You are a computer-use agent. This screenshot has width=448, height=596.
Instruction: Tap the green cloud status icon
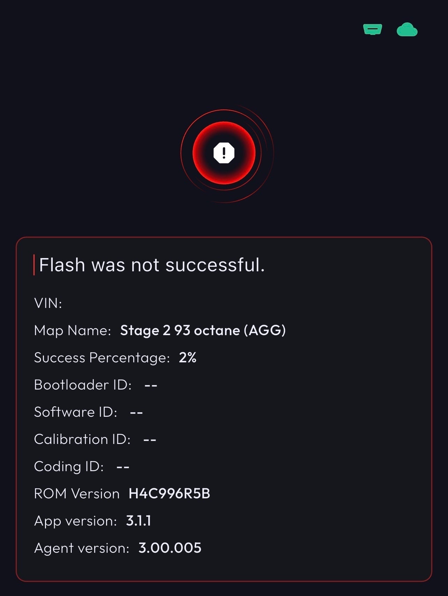(x=407, y=30)
